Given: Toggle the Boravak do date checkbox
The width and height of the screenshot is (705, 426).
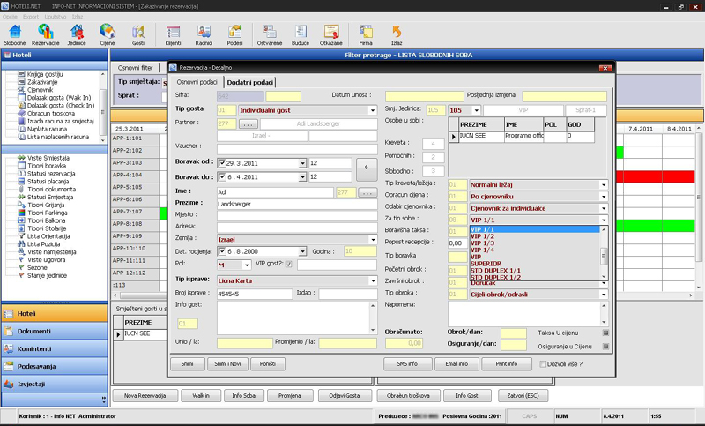Looking at the screenshot, I should (222, 176).
